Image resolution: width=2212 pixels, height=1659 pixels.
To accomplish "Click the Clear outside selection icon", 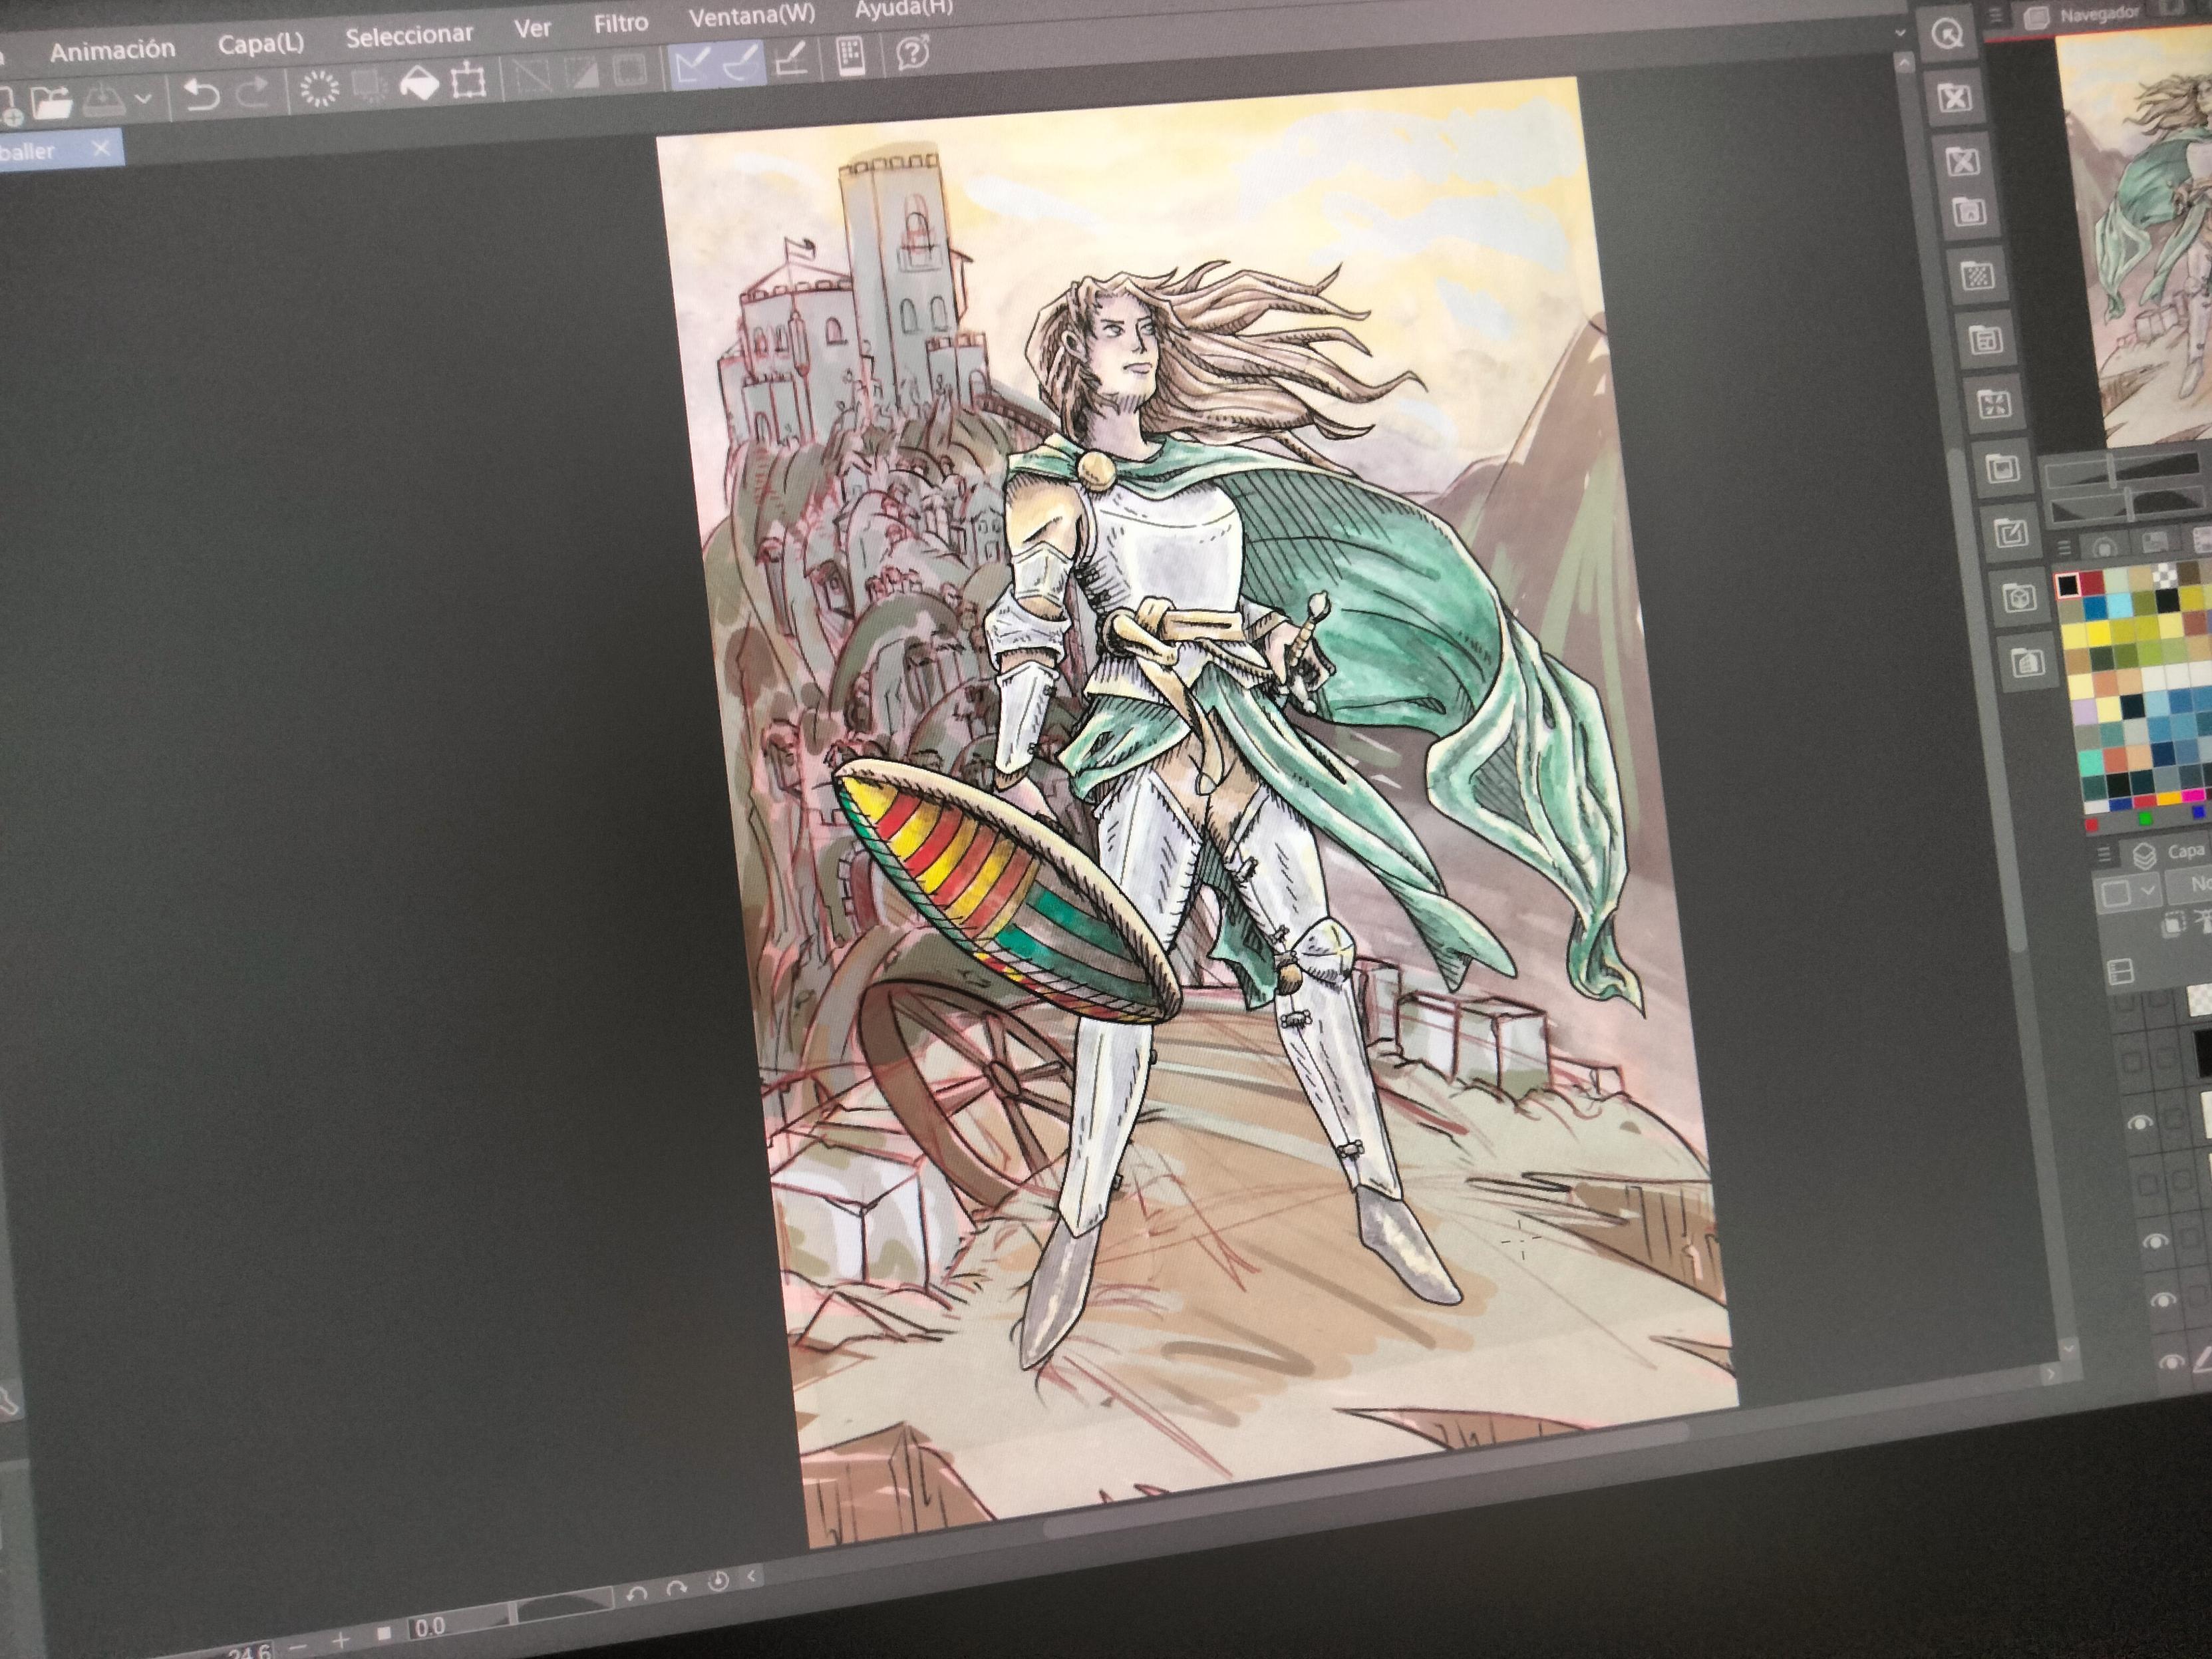I will coord(371,87).
